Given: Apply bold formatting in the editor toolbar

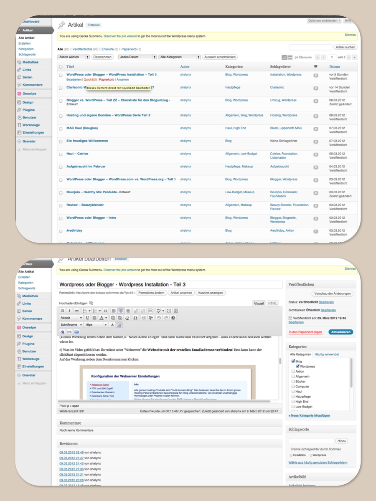Looking at the screenshot, I should (x=63, y=311).
